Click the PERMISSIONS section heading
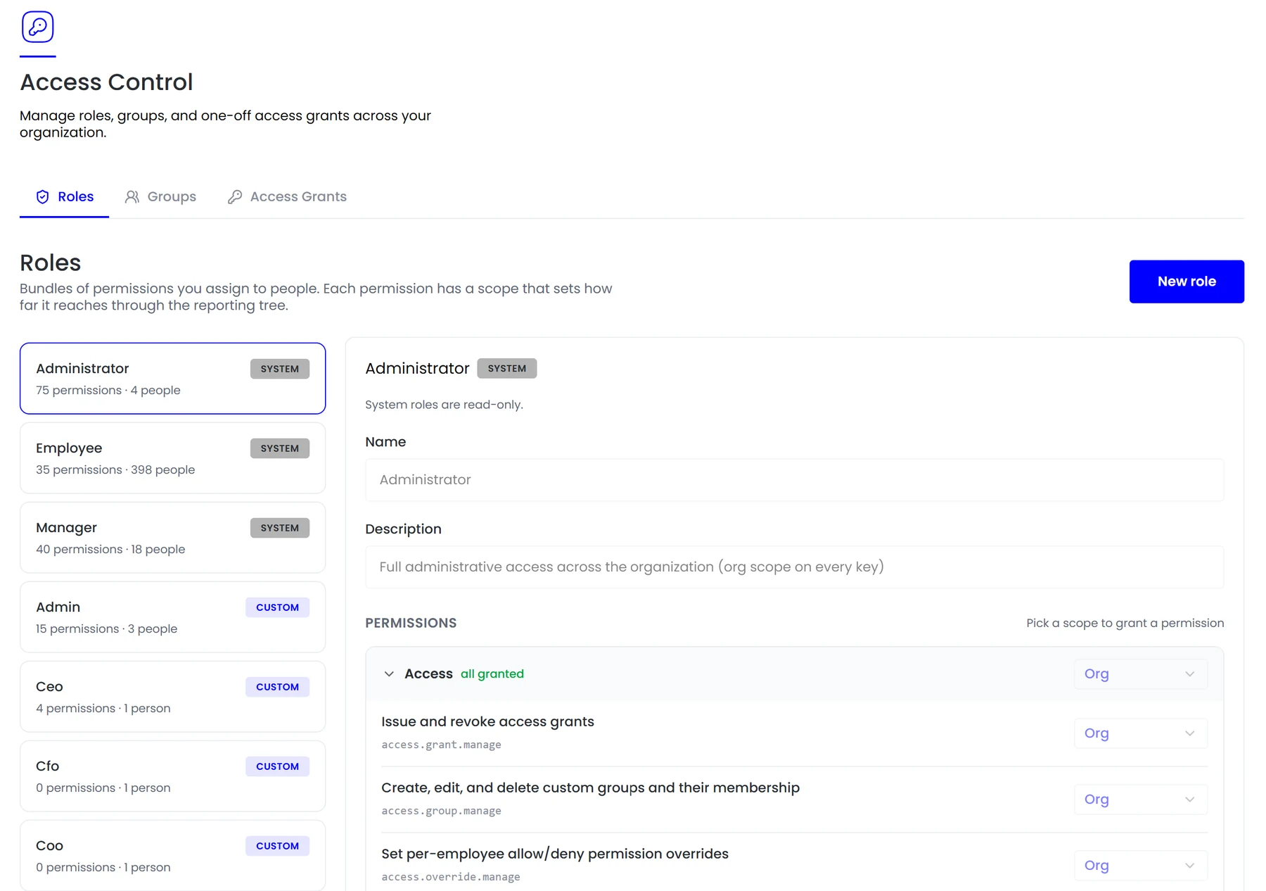The height and width of the screenshot is (891, 1266). coord(411,623)
